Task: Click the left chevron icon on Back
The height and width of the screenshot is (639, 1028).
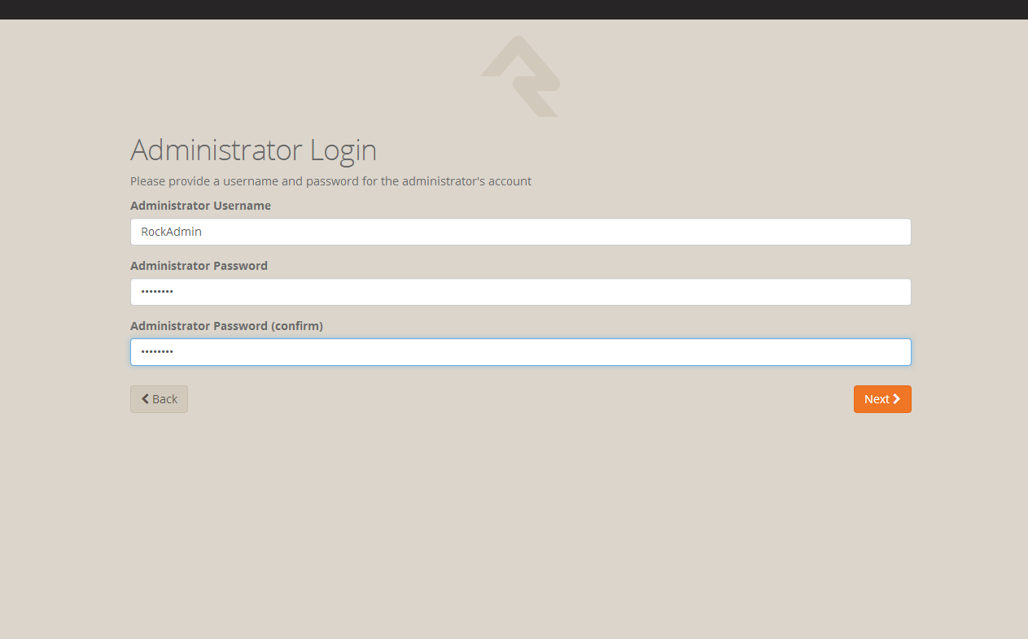Action: coord(145,399)
